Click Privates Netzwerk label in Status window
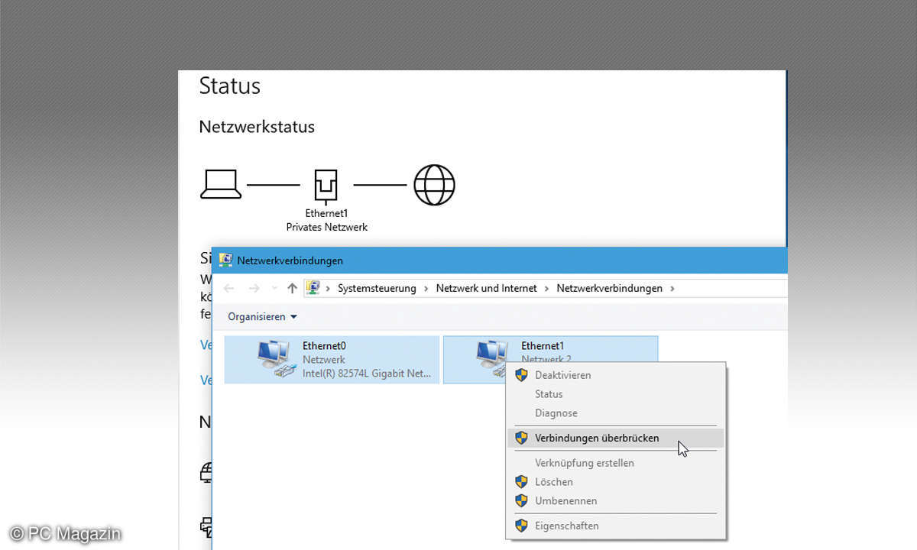The width and height of the screenshot is (917, 550). pos(327,227)
